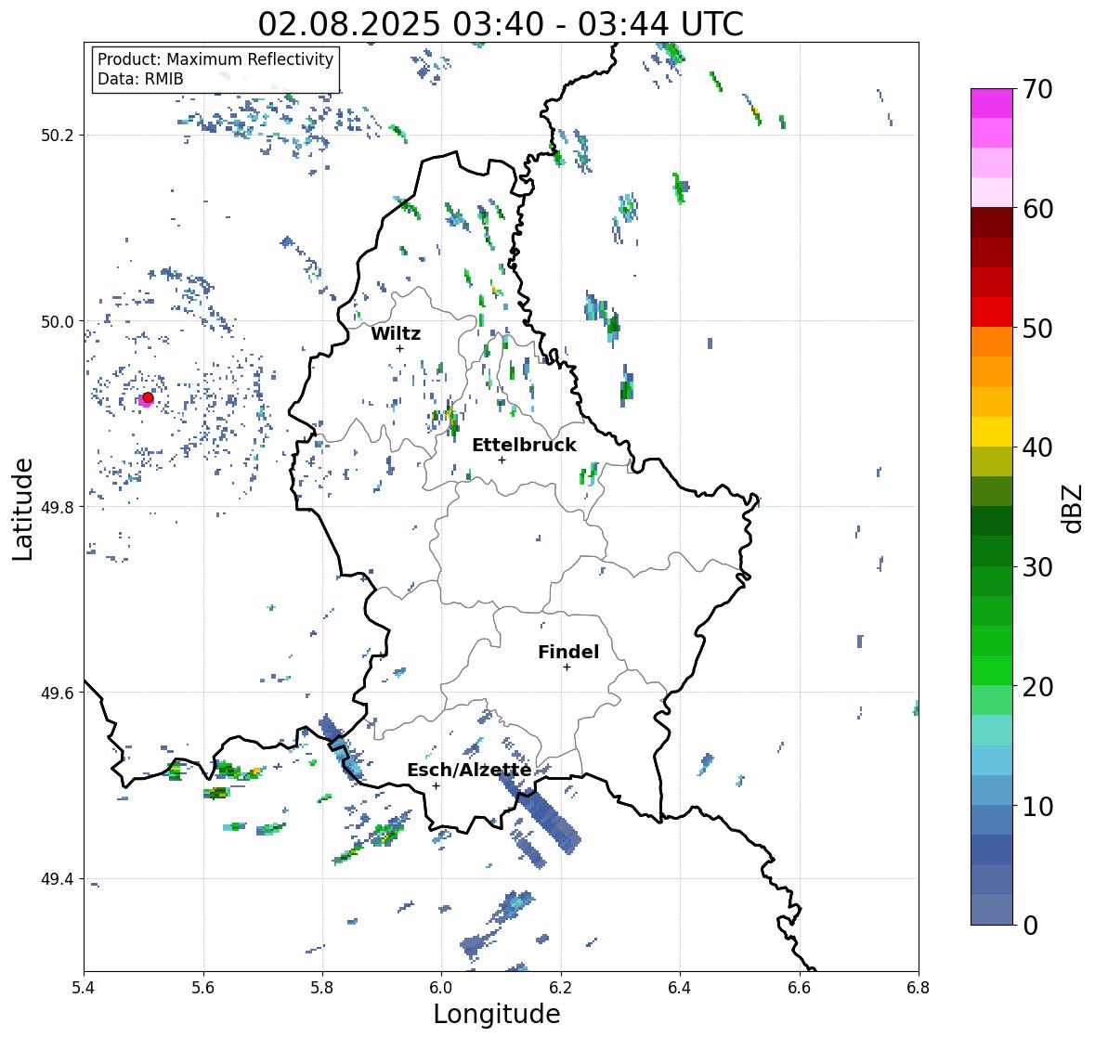Image resolution: width=1095 pixels, height=1037 pixels.
Task: Click the 30 tick on the colorbar
Action: (1037, 567)
